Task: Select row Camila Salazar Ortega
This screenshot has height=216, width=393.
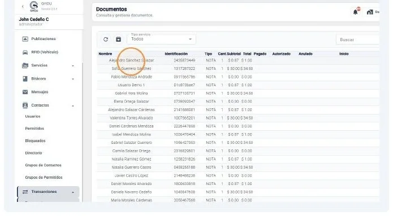Action: coord(238,151)
